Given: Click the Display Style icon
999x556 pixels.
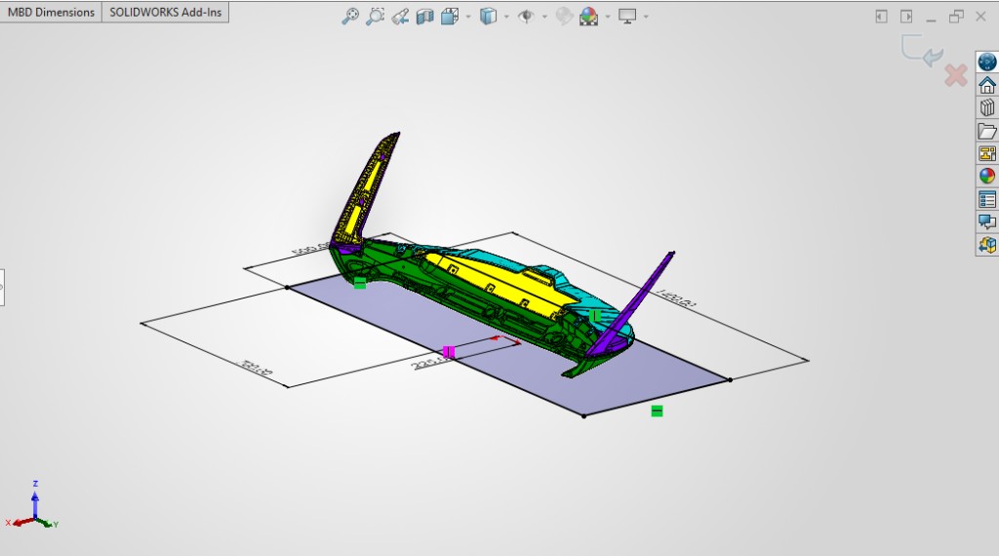Looking at the screenshot, I should coord(488,17).
